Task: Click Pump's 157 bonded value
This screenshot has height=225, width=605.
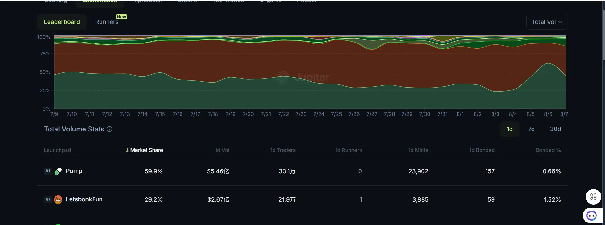Action: [x=490, y=171]
